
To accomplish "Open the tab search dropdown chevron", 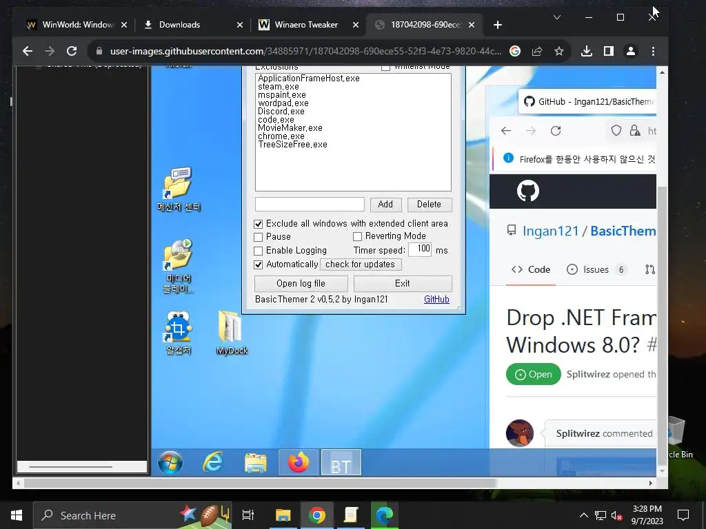I will tap(557, 17).
